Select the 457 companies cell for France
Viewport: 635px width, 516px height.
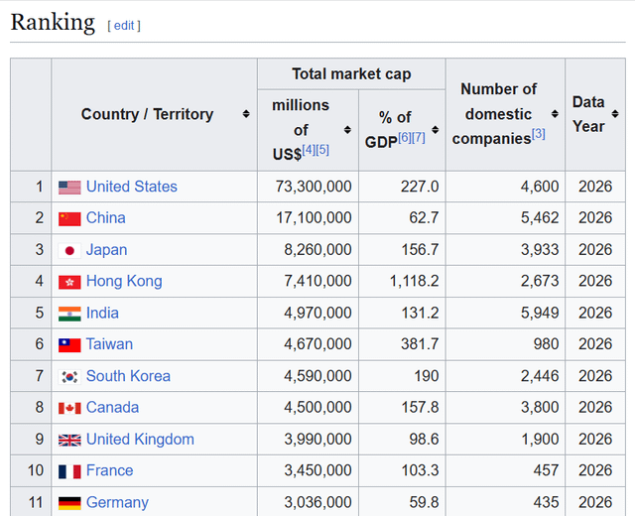[x=505, y=470]
